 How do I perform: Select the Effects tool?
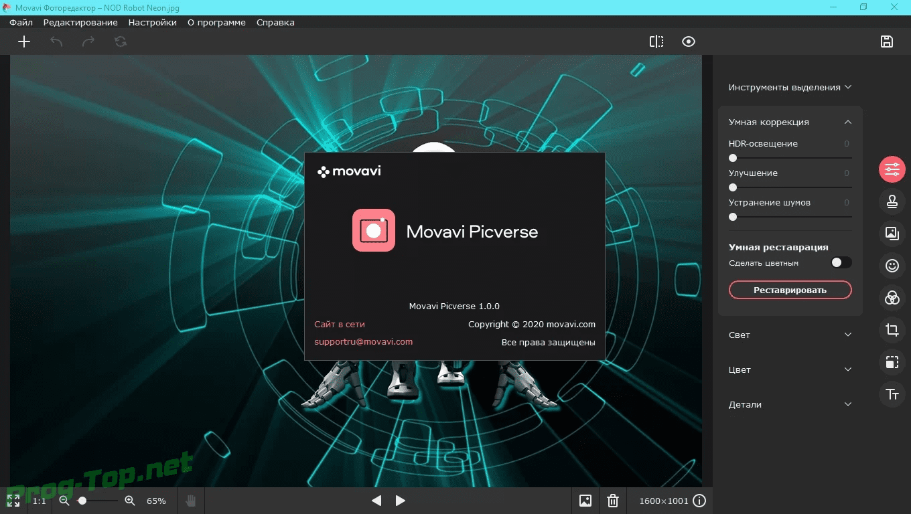[892, 297]
